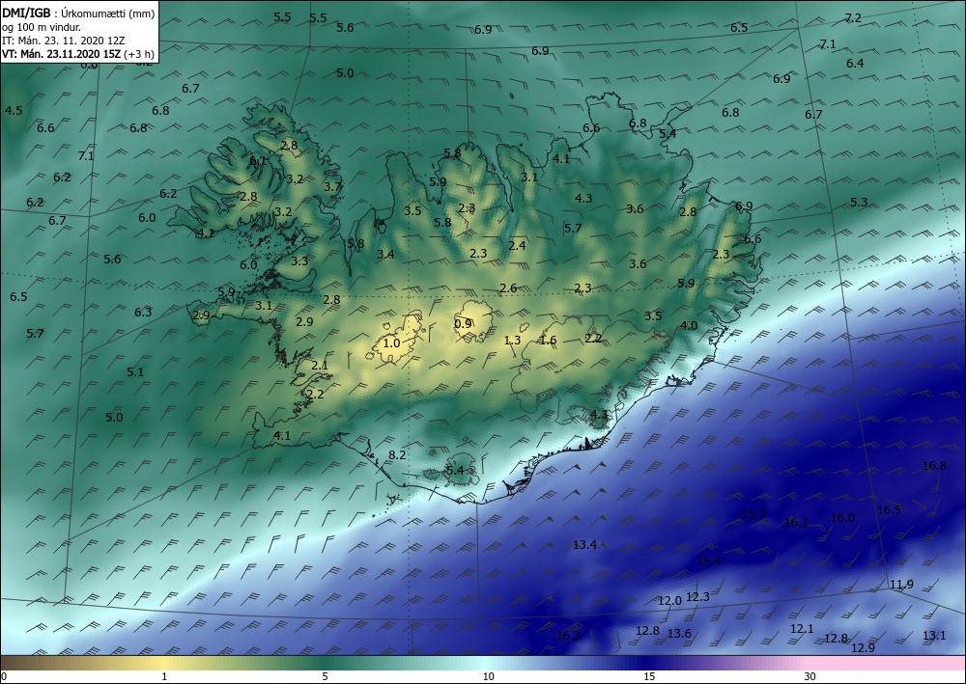The width and height of the screenshot is (966, 684).
Task: Click the 15.4 value over the sea
Action: (x=708, y=561)
